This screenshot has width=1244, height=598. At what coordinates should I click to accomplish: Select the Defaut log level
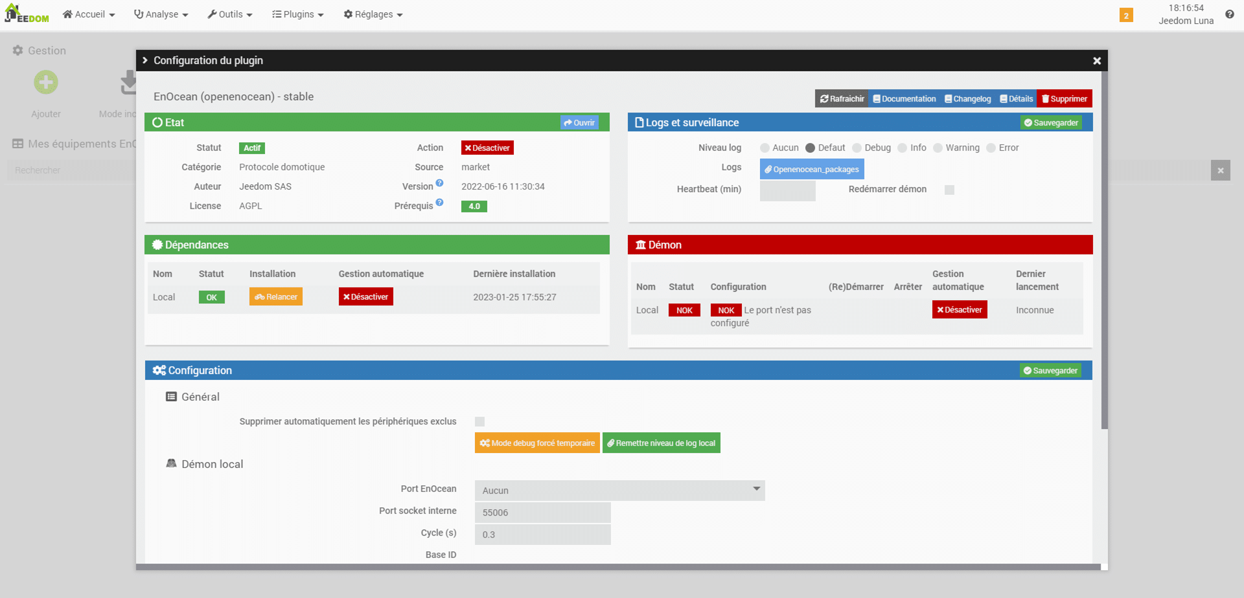point(810,148)
